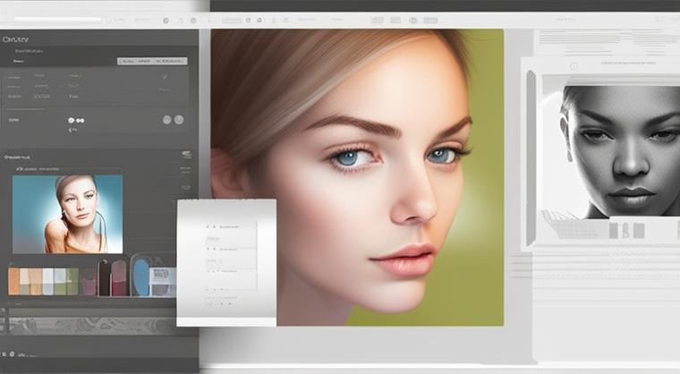Click the single white dot icon in dark panel

[71, 120]
